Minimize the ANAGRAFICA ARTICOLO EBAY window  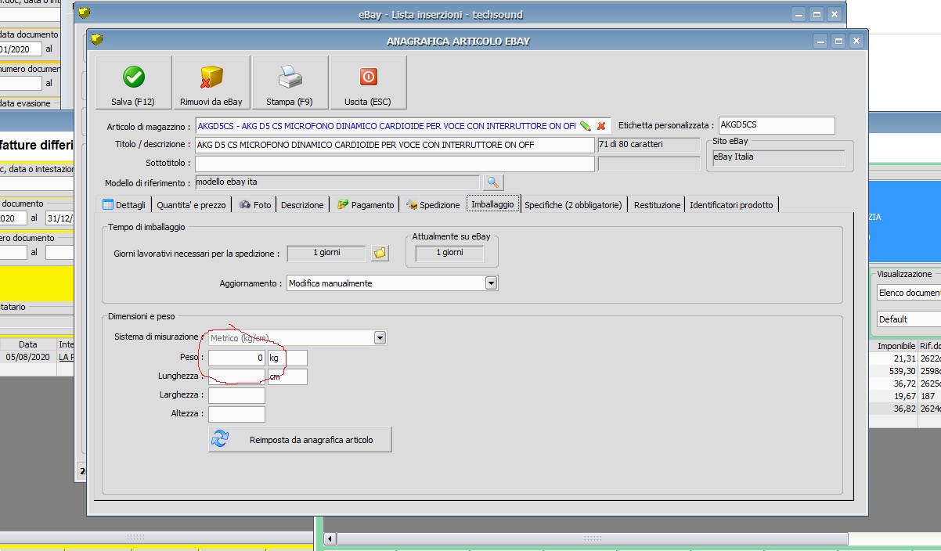(x=820, y=41)
